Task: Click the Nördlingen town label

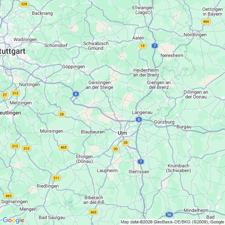Action: [195, 35]
